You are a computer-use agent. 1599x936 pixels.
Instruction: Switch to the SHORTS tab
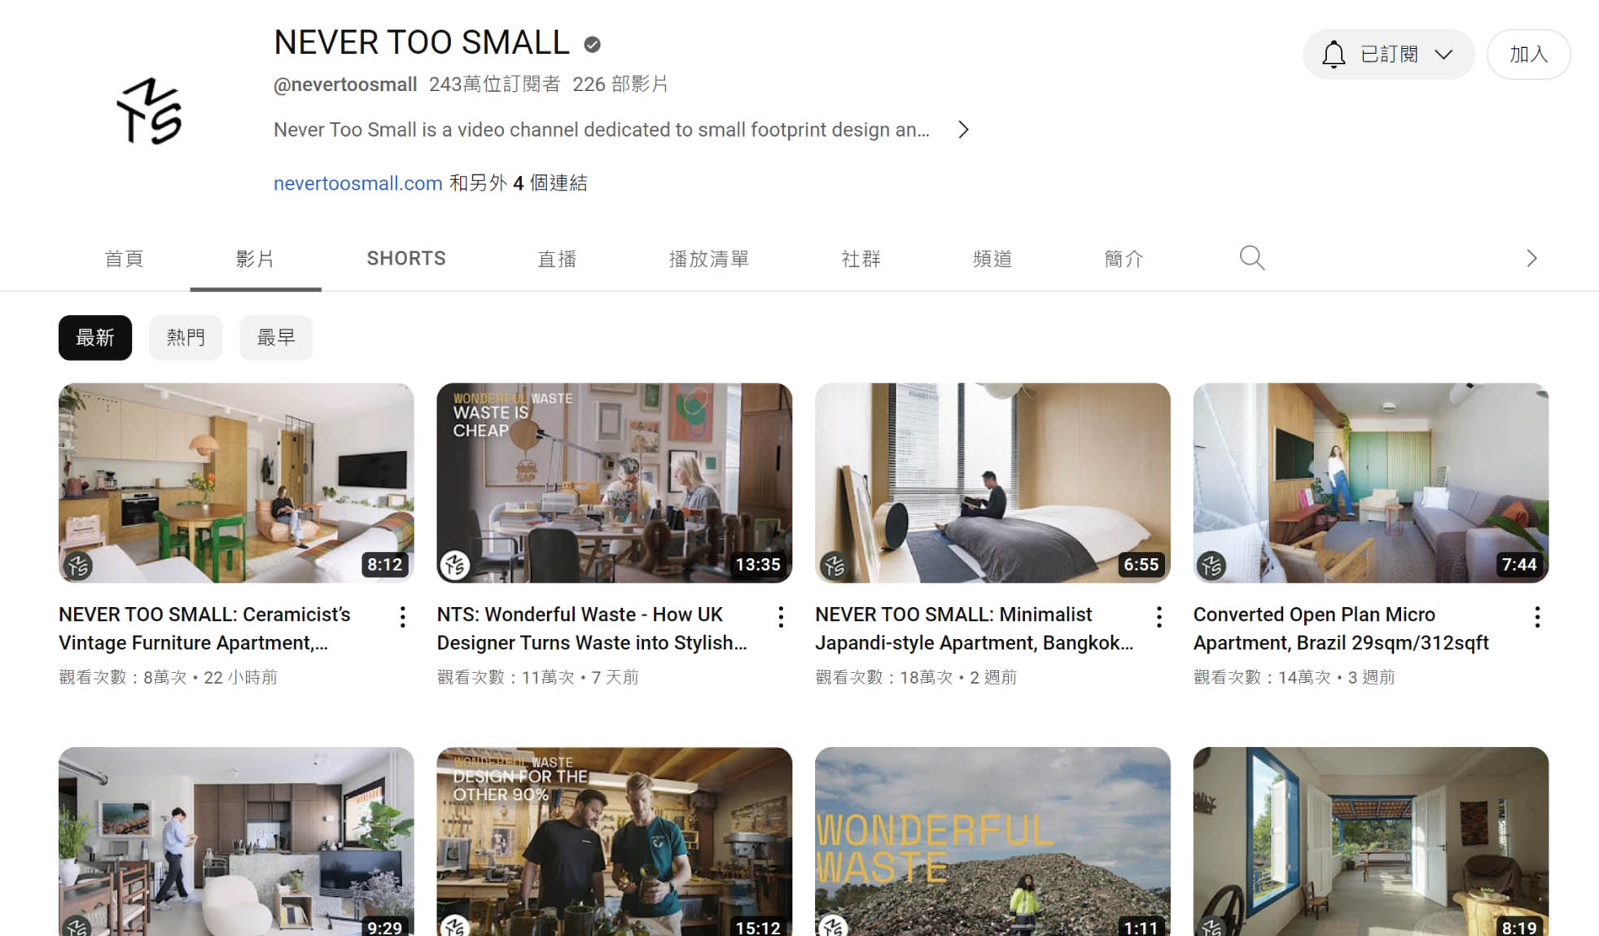tap(405, 259)
